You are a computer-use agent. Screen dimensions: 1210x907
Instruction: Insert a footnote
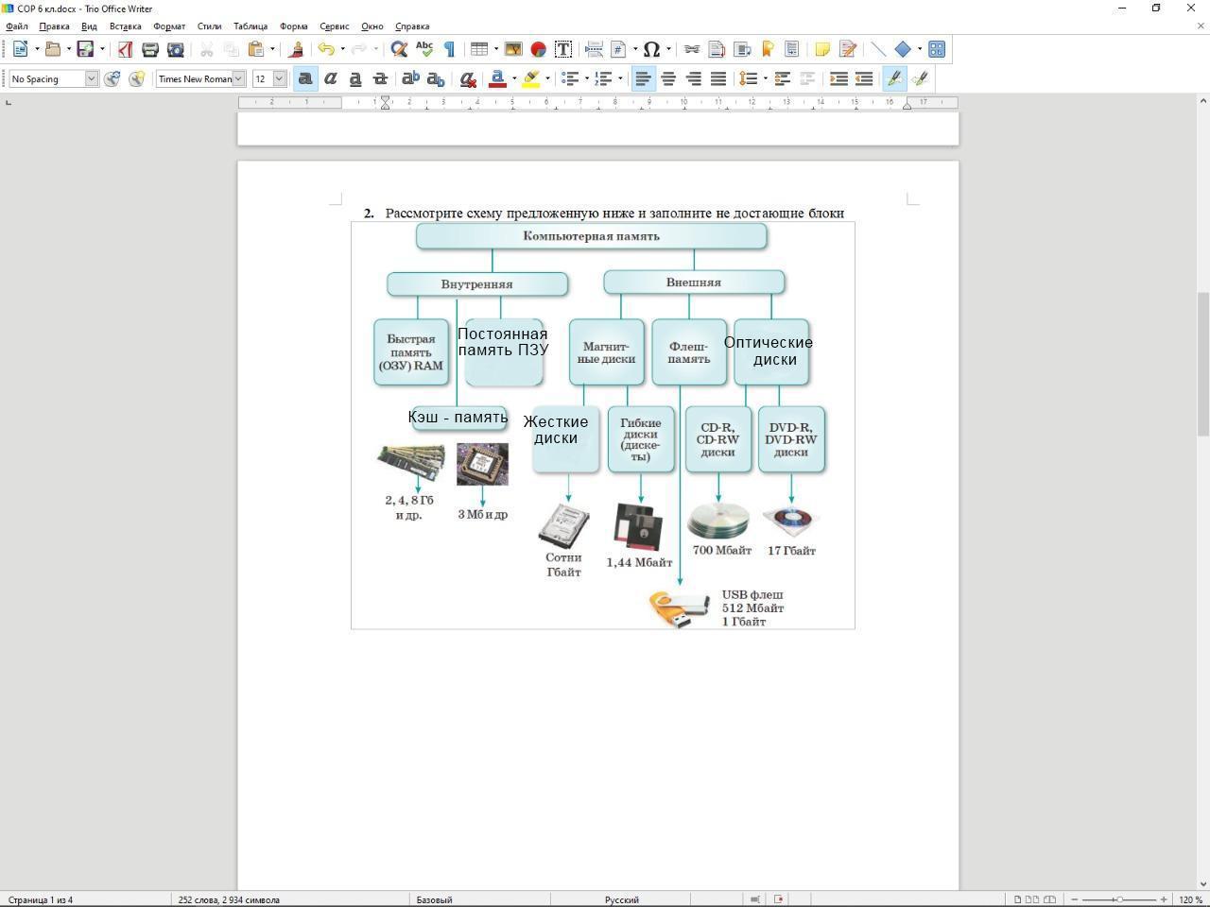[717, 49]
